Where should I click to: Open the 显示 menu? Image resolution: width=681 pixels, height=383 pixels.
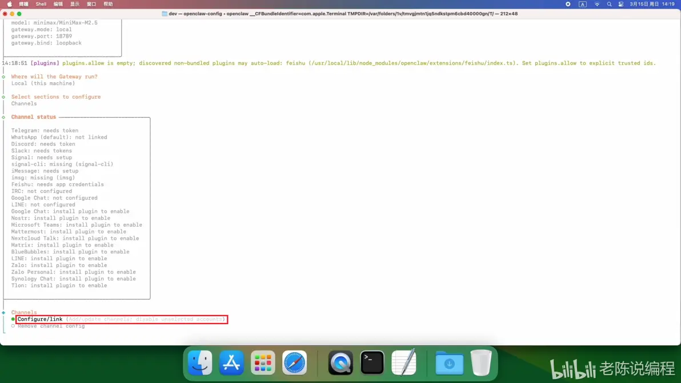[75, 4]
